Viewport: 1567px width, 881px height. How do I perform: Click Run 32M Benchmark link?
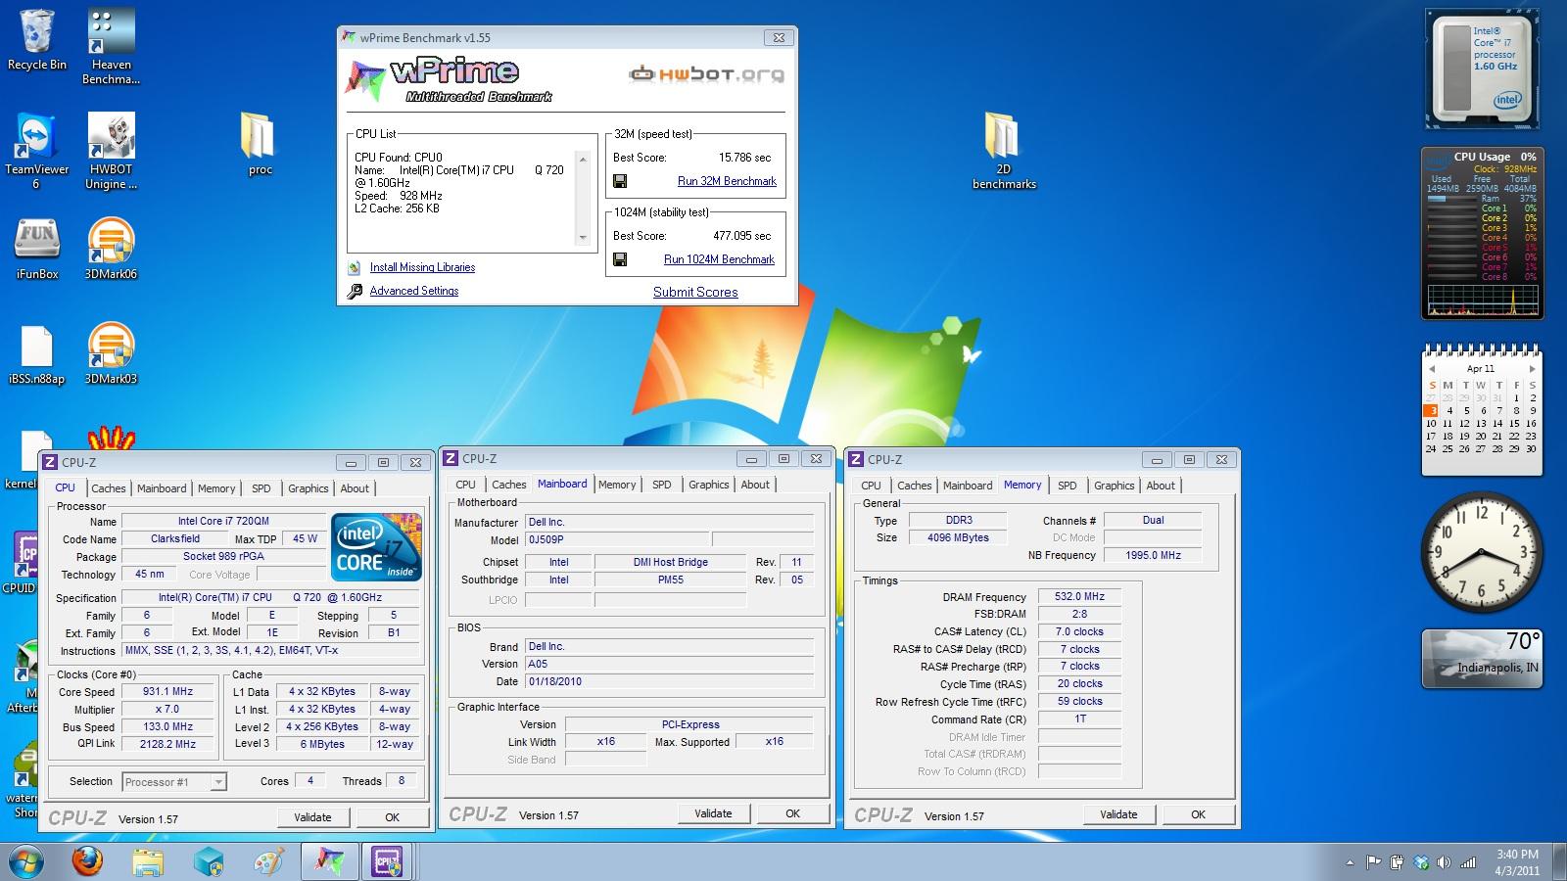[727, 181]
